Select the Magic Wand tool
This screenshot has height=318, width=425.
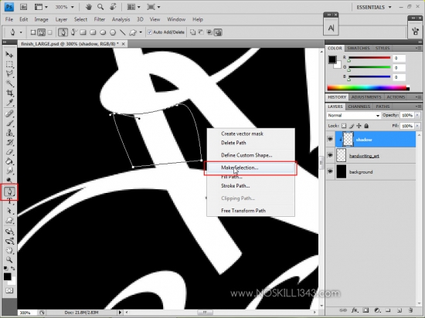[x=9, y=83]
